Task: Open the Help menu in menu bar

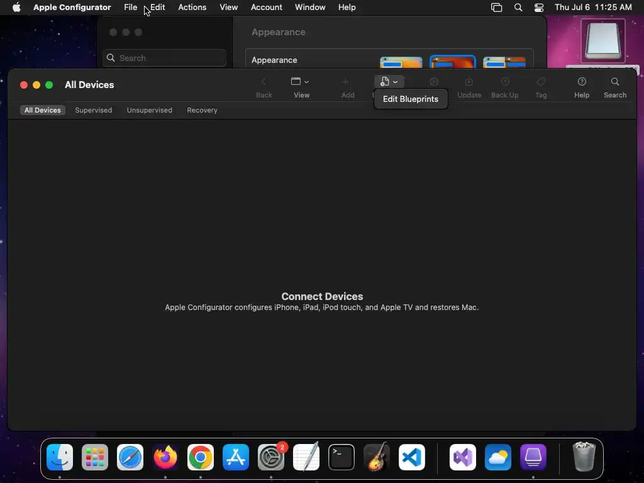Action: 347,8
